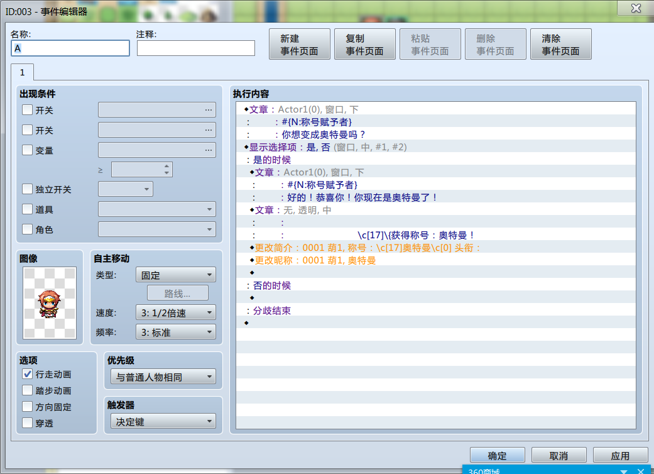
Task: Turn on the 踏步动画 option
Action: [27, 390]
